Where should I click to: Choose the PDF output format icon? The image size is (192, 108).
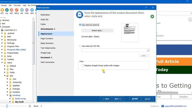(x=11, y=10)
